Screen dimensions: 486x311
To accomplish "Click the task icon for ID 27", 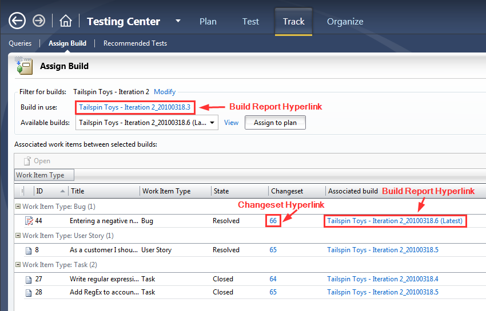I will point(29,279).
